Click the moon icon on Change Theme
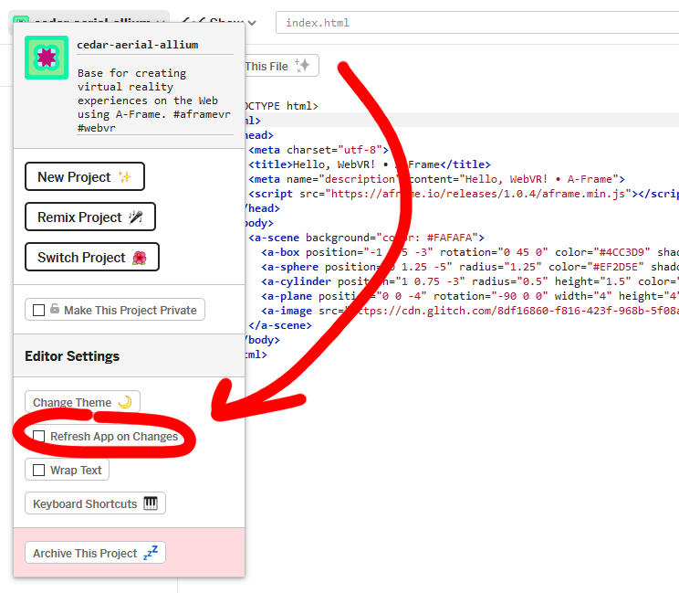This screenshot has height=593, width=679. pos(125,402)
